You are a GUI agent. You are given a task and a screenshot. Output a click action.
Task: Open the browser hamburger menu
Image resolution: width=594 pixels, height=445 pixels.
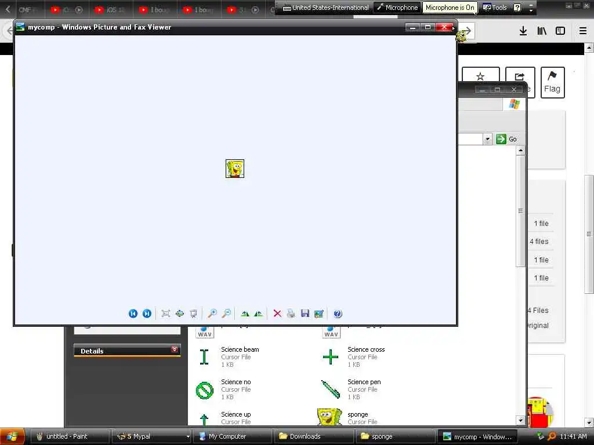point(583,31)
